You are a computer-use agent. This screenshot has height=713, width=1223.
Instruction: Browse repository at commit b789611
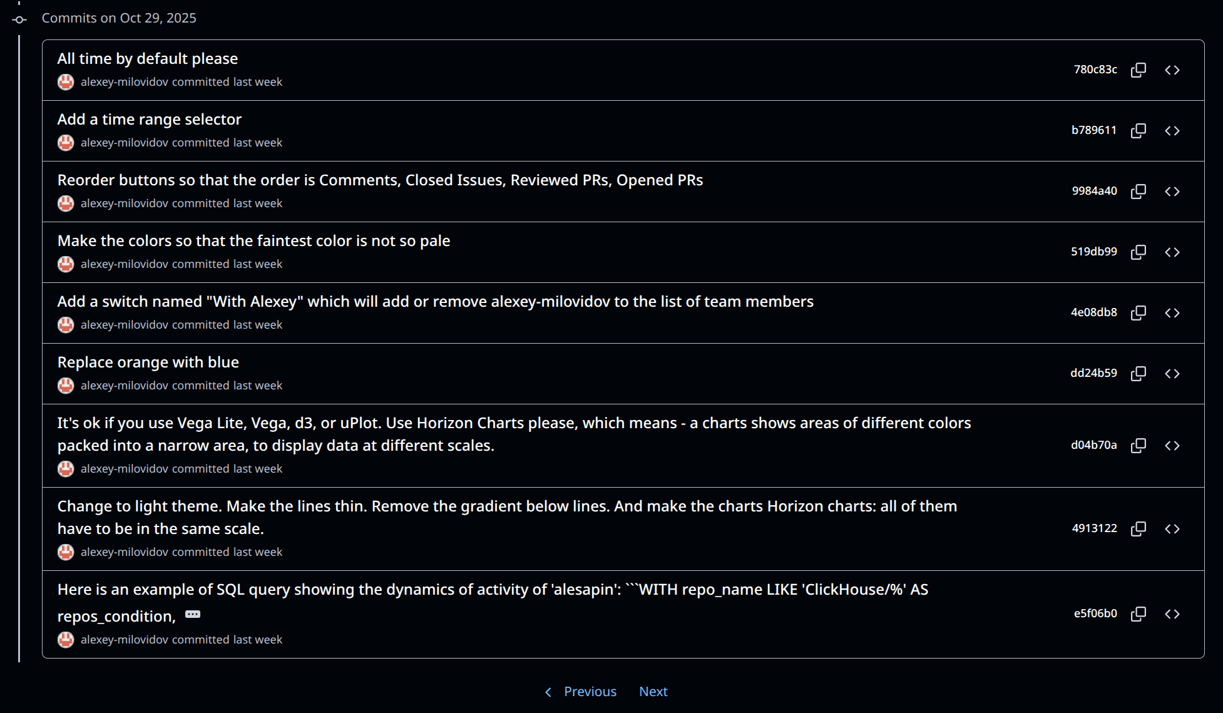coord(1172,131)
